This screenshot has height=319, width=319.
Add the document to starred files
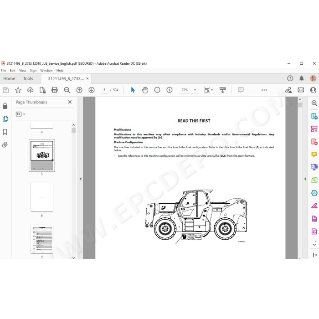(x=18, y=90)
